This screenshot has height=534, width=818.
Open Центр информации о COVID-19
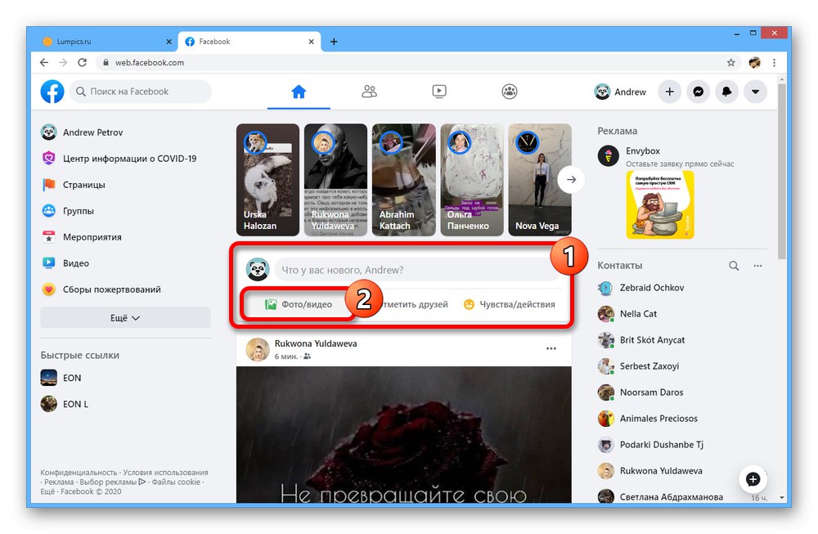[125, 159]
